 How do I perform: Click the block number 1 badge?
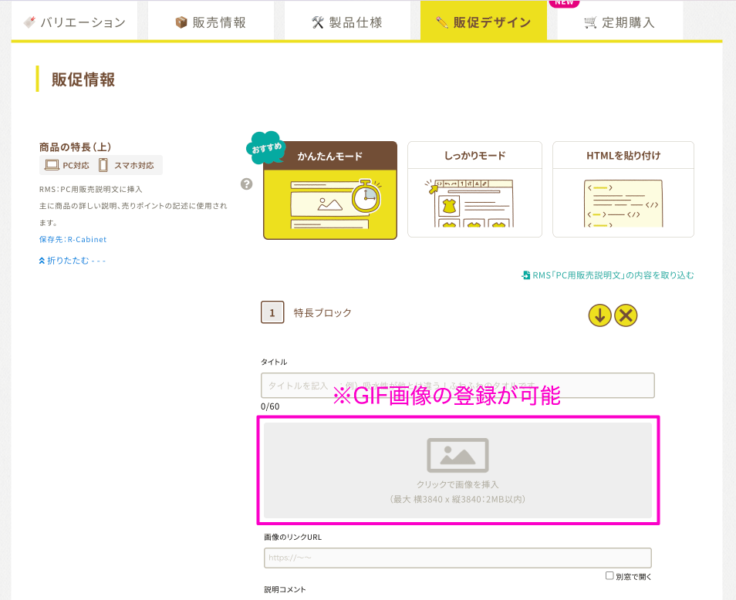272,312
